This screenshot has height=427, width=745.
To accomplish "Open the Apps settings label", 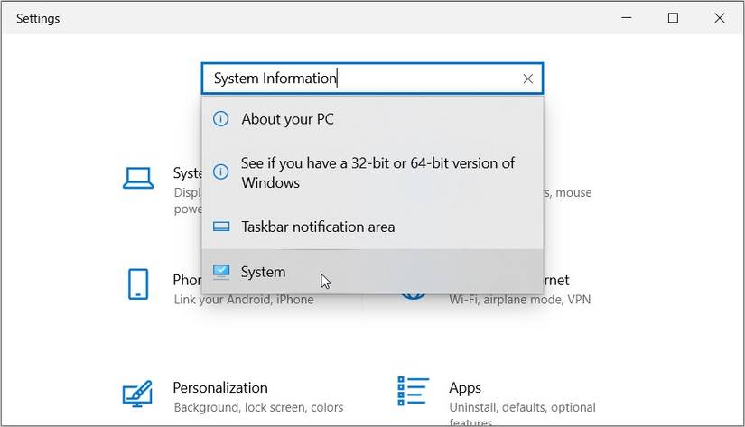I will [x=465, y=387].
